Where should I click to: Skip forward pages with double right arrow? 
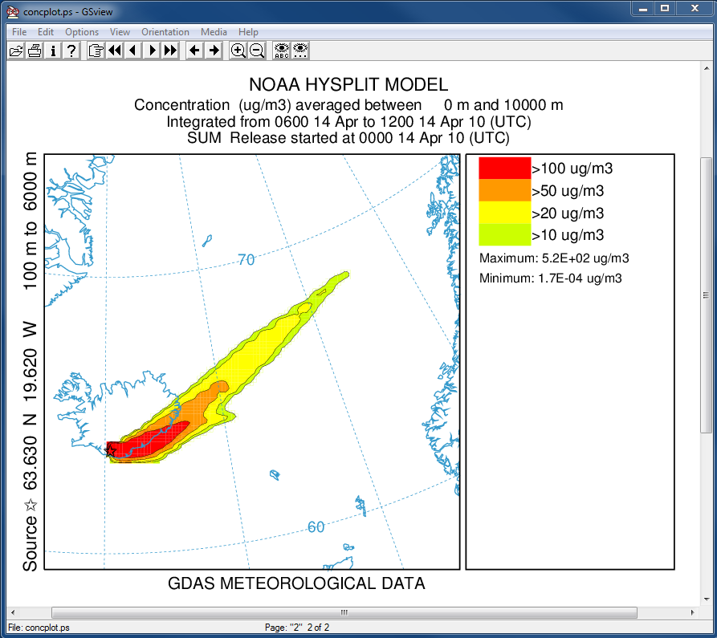pos(170,51)
